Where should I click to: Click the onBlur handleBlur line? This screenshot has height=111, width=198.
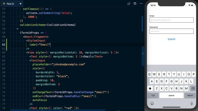[64, 96]
